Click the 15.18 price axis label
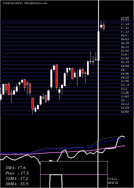The width and height of the screenshot is (134, 188). pos(125,62)
